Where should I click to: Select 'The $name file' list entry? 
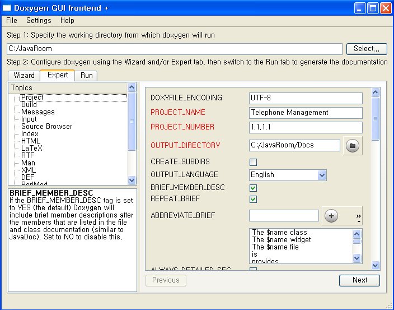pyautogui.click(x=275, y=247)
